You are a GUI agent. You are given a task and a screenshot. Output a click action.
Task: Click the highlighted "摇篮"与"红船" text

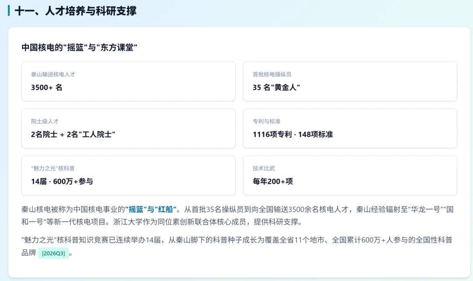point(151,209)
